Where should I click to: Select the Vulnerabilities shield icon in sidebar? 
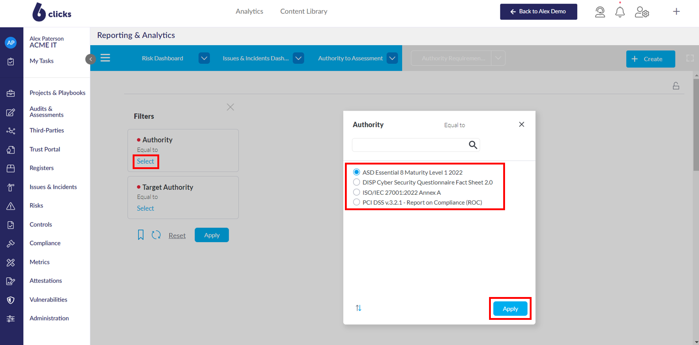tap(11, 300)
